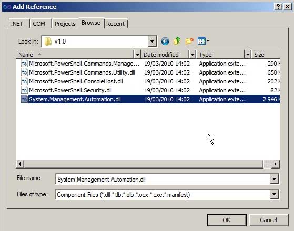
Task: Click the Commands.Utility.dll file icon
Action: point(24,72)
